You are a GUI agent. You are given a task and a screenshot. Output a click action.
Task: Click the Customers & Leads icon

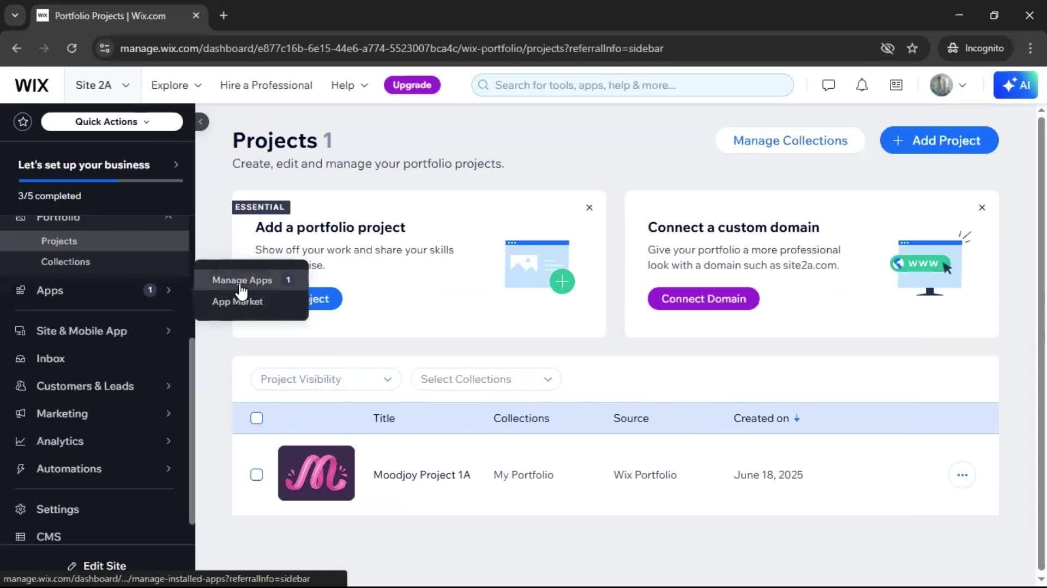(x=21, y=386)
